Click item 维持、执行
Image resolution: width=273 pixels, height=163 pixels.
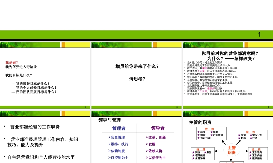click(118, 144)
